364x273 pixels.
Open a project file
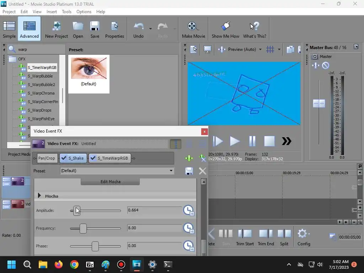[78, 30]
